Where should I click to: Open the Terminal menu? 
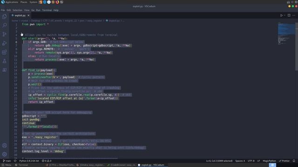pyautogui.click(x=47, y=10)
